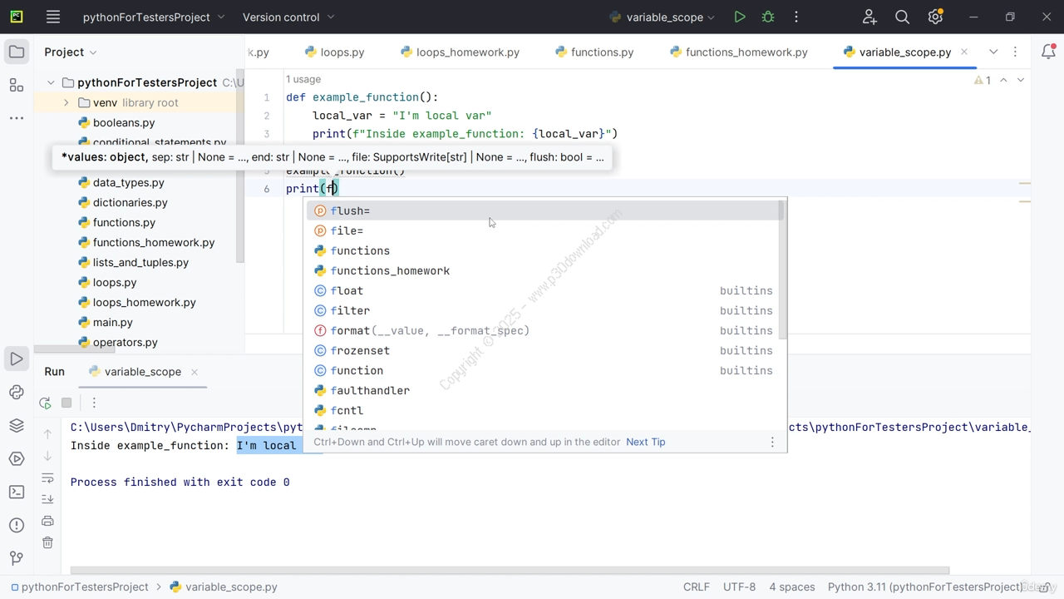Open the Structure tool window icon
This screenshot has width=1064, height=599.
tap(17, 85)
